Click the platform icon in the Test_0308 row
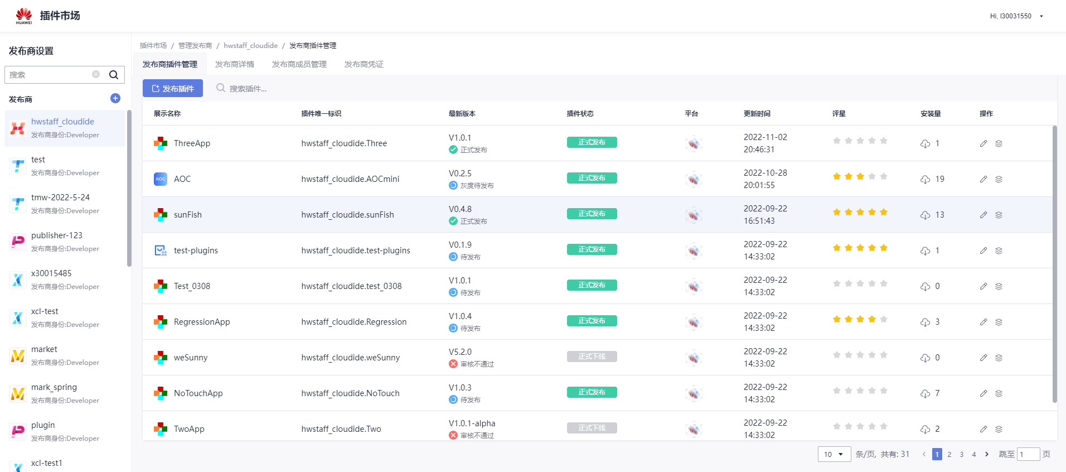Image resolution: width=1066 pixels, height=472 pixels. point(693,286)
